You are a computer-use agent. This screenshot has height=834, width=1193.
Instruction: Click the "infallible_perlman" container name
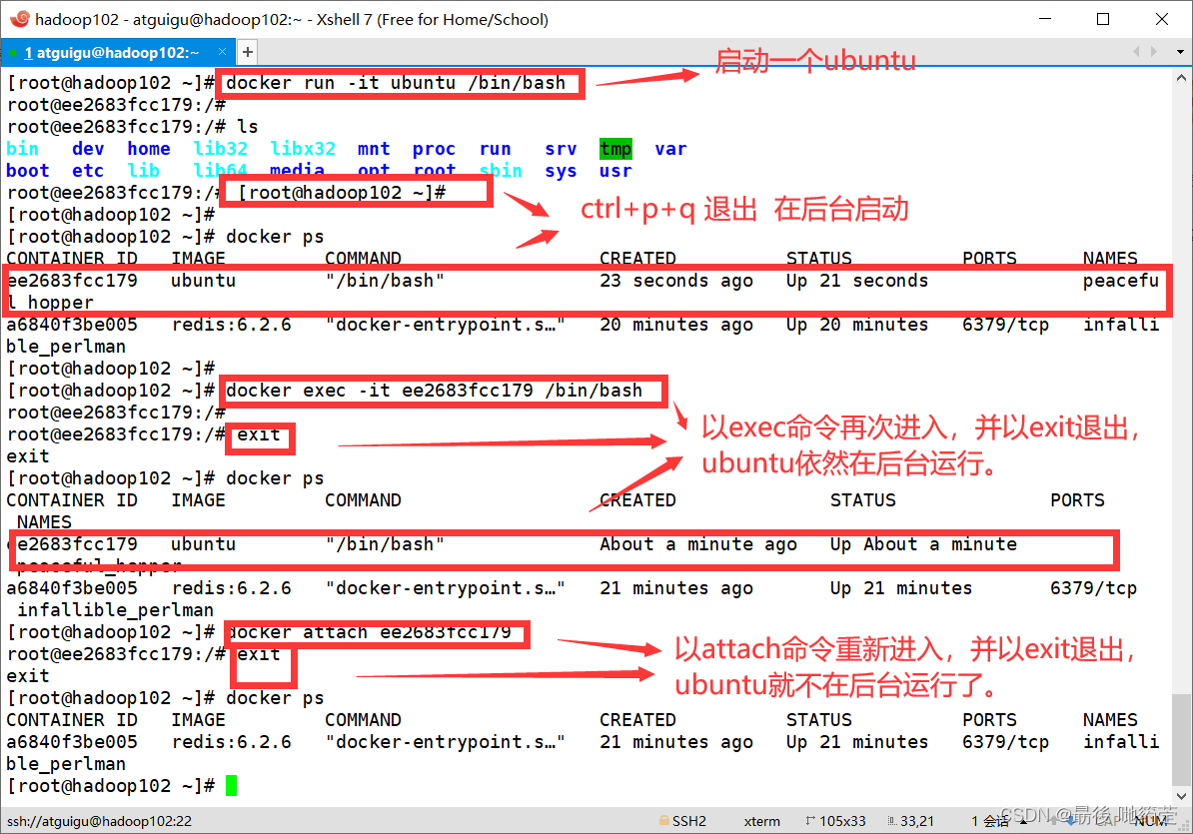pyautogui.click(x=116, y=610)
